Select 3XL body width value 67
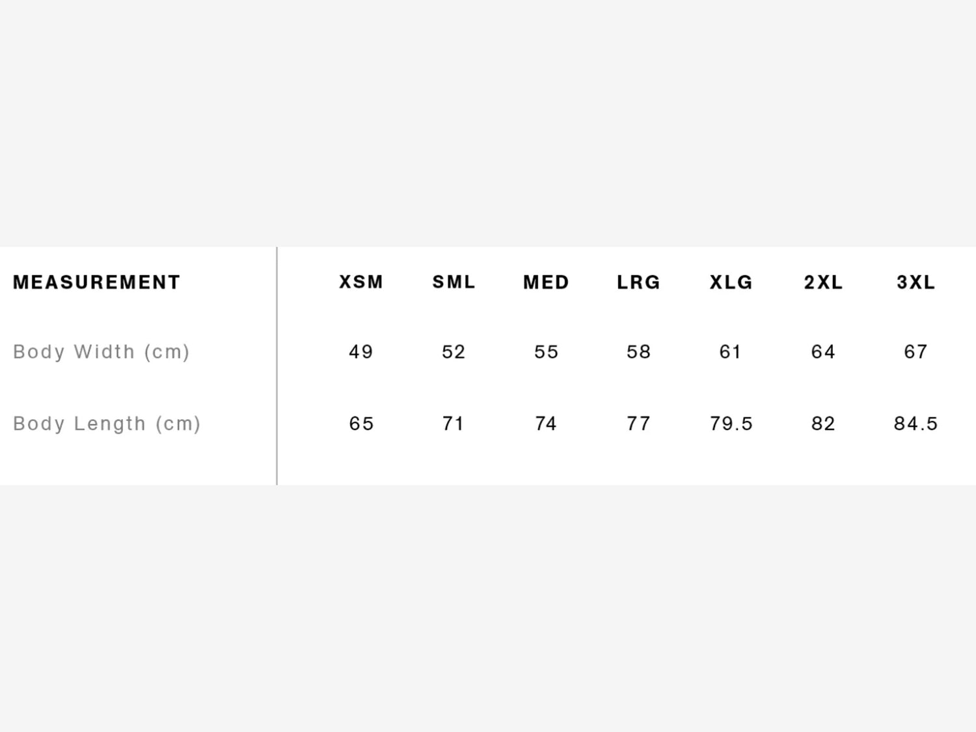 [915, 352]
